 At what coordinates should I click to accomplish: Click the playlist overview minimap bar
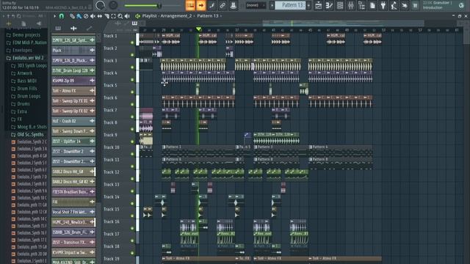(x=343, y=23)
